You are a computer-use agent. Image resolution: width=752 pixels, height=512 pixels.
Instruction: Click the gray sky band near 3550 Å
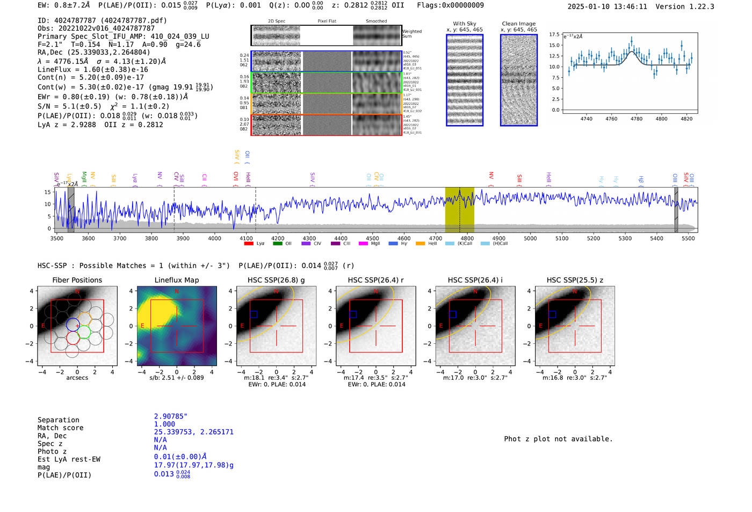click(70, 210)
